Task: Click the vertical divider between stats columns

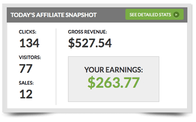Action: [x=56, y=67]
